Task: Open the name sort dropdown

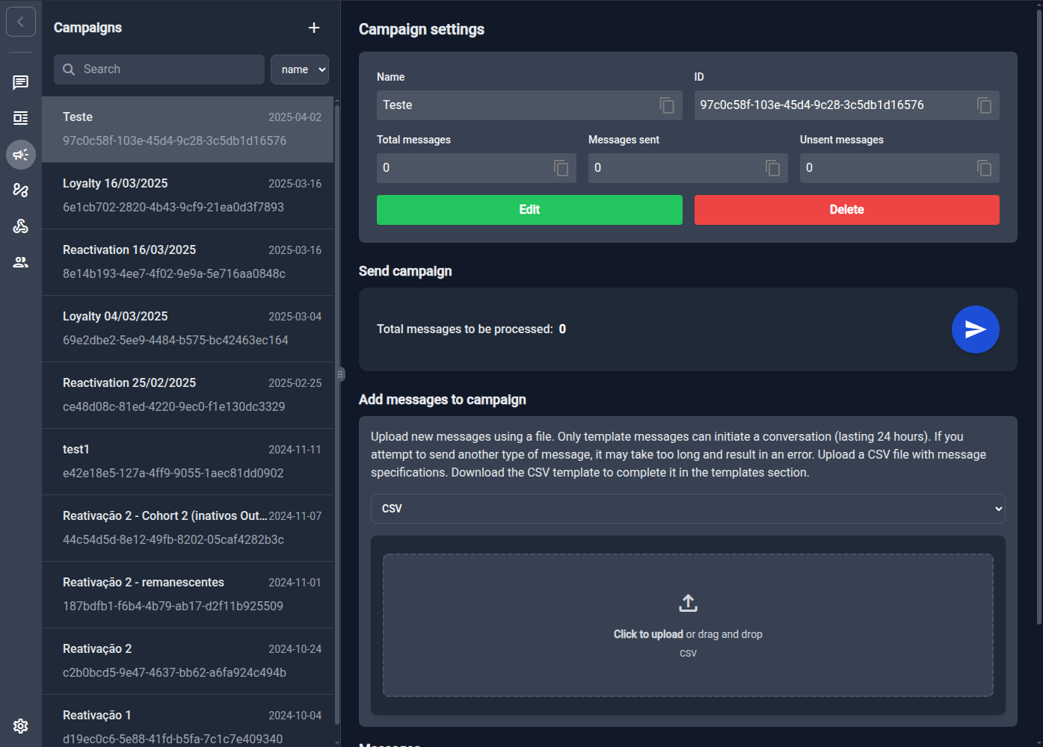Action: coord(299,69)
